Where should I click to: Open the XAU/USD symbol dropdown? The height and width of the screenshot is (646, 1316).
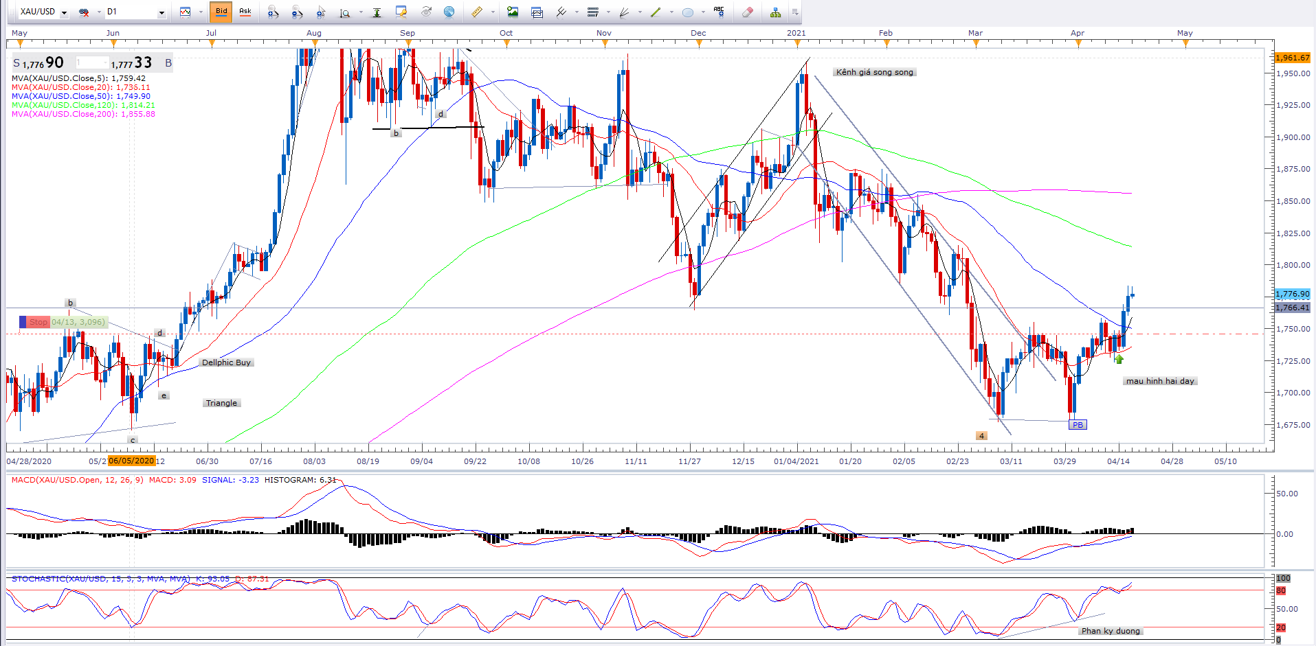[65, 12]
